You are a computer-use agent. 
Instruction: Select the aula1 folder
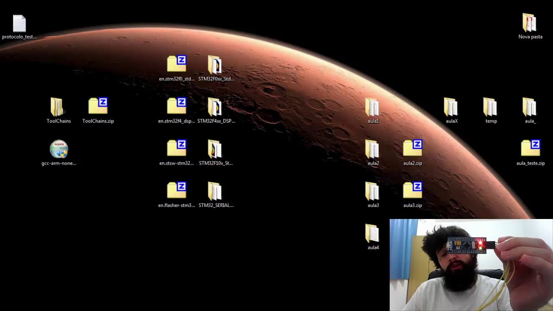tap(372, 107)
